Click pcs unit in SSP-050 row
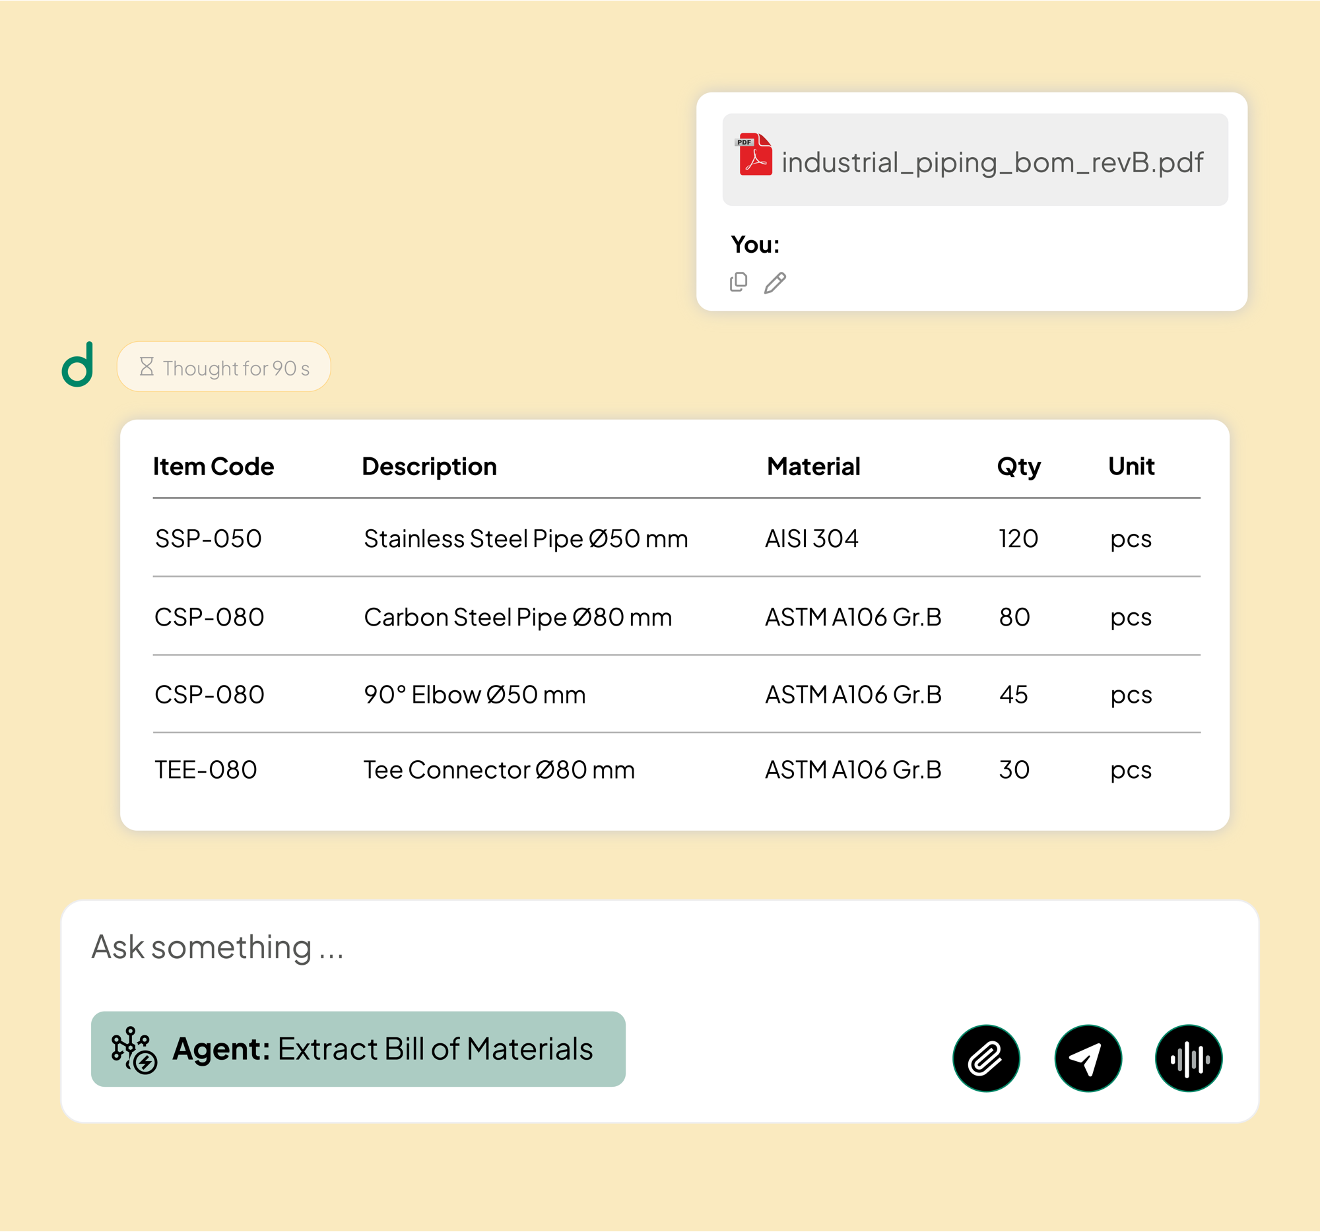This screenshot has width=1320, height=1232. point(1131,540)
